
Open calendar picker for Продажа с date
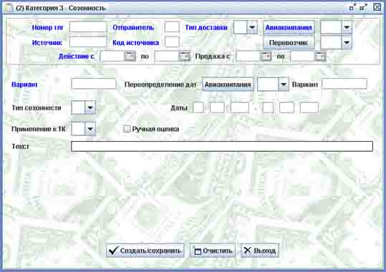(266, 56)
